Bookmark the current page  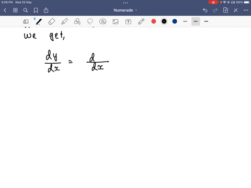pyautogui.click(x=36, y=10)
